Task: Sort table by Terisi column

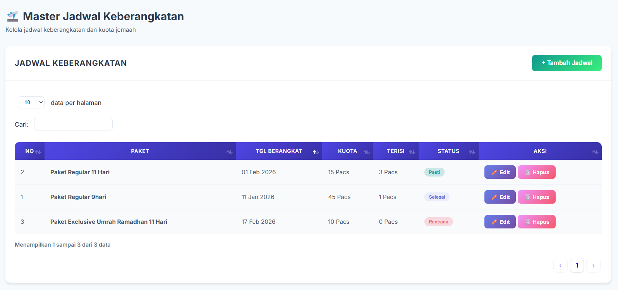Action: 412,152
